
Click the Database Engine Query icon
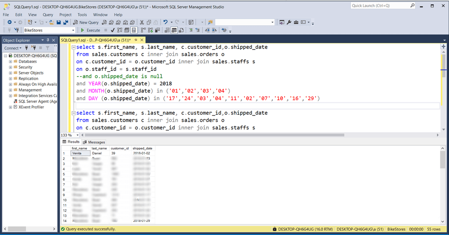(104, 22)
